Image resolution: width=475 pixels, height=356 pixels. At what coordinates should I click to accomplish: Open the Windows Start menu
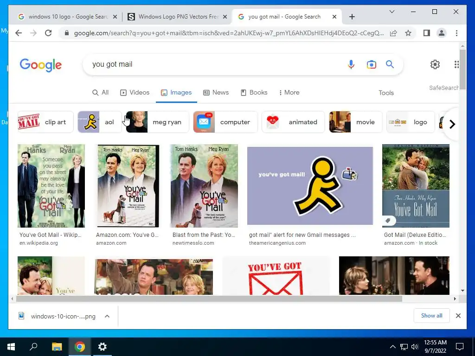(x=11, y=347)
